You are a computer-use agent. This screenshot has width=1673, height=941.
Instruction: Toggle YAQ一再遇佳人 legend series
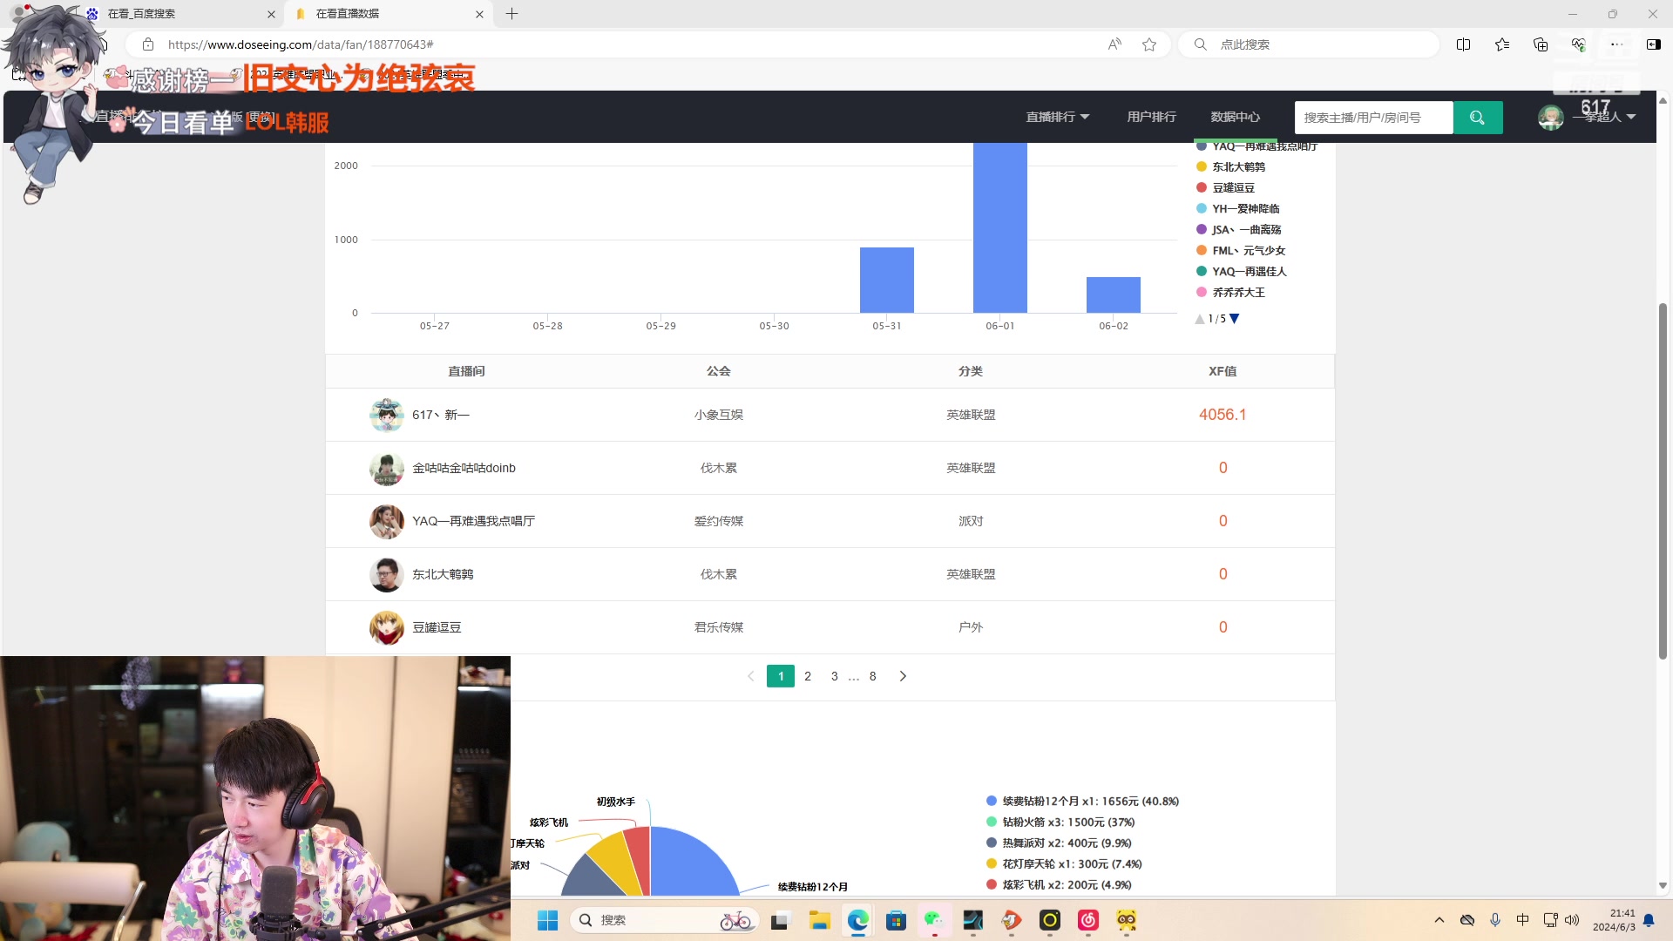click(1241, 272)
